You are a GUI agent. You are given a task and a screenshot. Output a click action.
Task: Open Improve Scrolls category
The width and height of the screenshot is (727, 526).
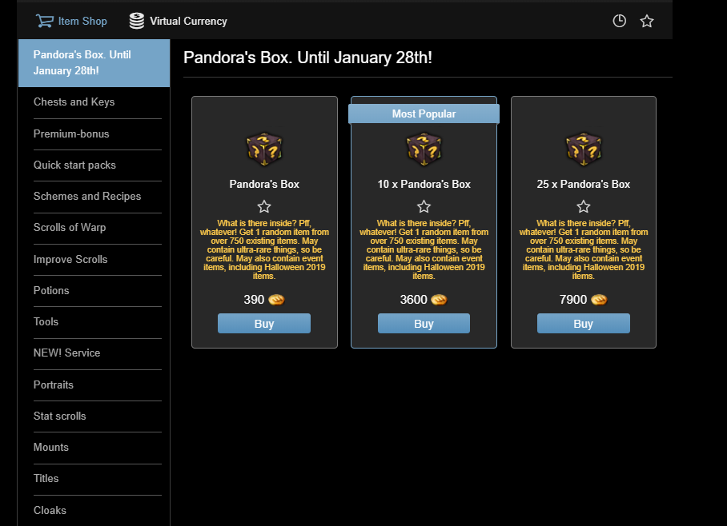coord(98,260)
